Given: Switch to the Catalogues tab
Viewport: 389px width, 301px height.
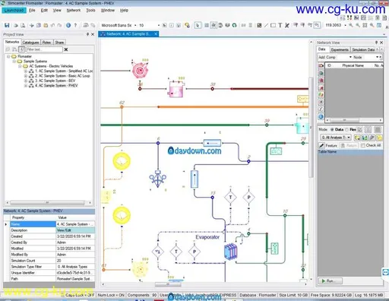Looking at the screenshot, I should tap(30, 43).
